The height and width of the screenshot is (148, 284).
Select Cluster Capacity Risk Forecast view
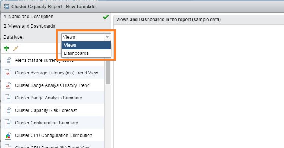click(x=46, y=110)
